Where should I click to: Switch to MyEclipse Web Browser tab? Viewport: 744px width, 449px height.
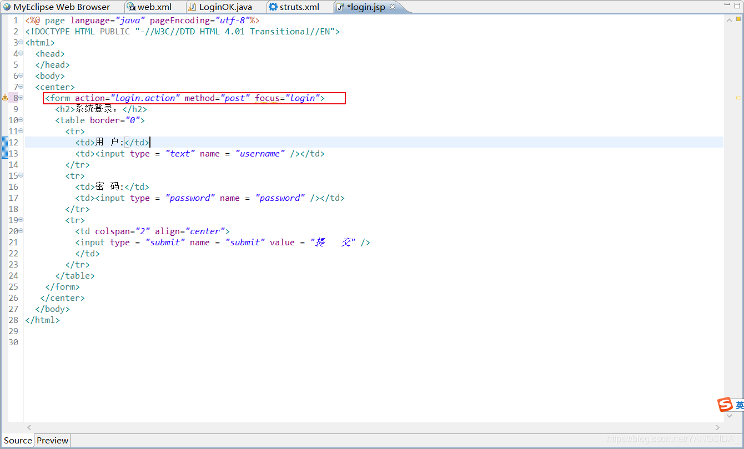point(61,7)
